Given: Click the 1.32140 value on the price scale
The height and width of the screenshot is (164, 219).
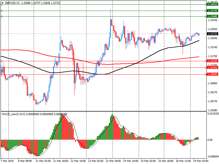Looking at the screenshot, I should pos(212,47).
